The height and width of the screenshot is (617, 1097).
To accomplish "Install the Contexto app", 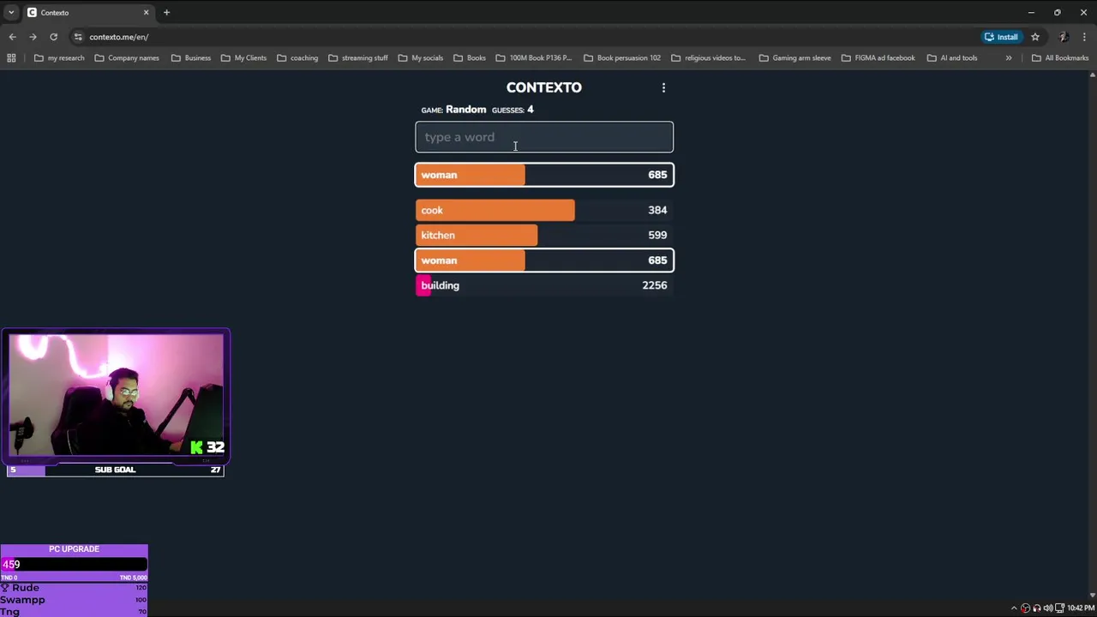I will (x=1001, y=37).
